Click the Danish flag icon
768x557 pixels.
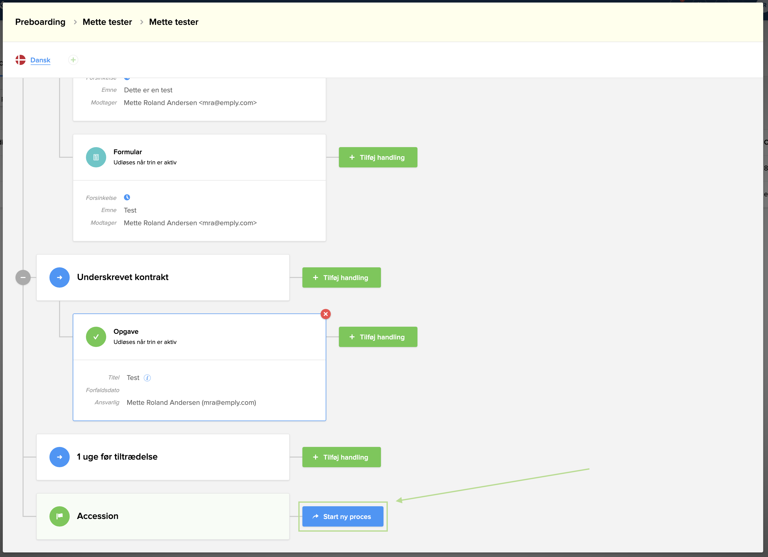tap(20, 60)
